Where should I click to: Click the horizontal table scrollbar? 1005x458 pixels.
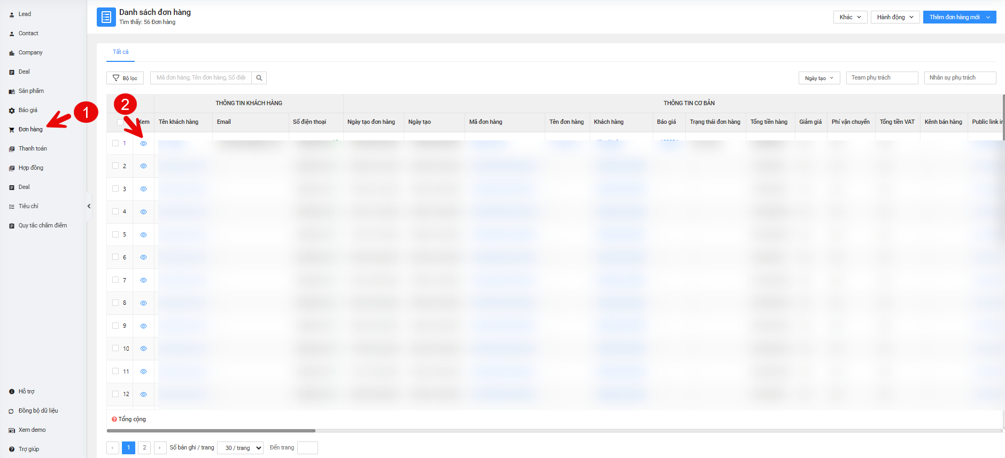pyautogui.click(x=211, y=430)
